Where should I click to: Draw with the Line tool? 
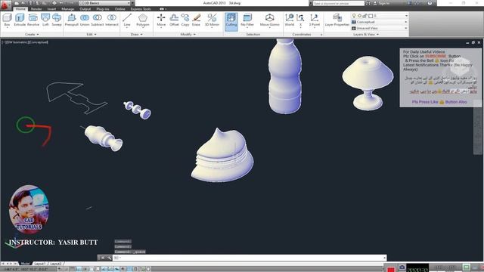tap(127, 20)
